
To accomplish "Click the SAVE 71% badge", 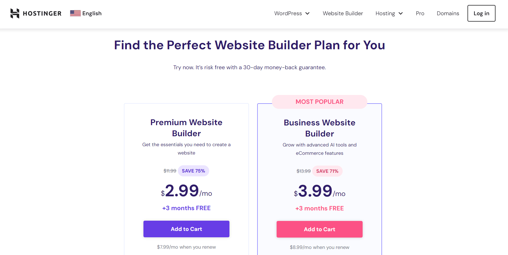I will (x=327, y=171).
